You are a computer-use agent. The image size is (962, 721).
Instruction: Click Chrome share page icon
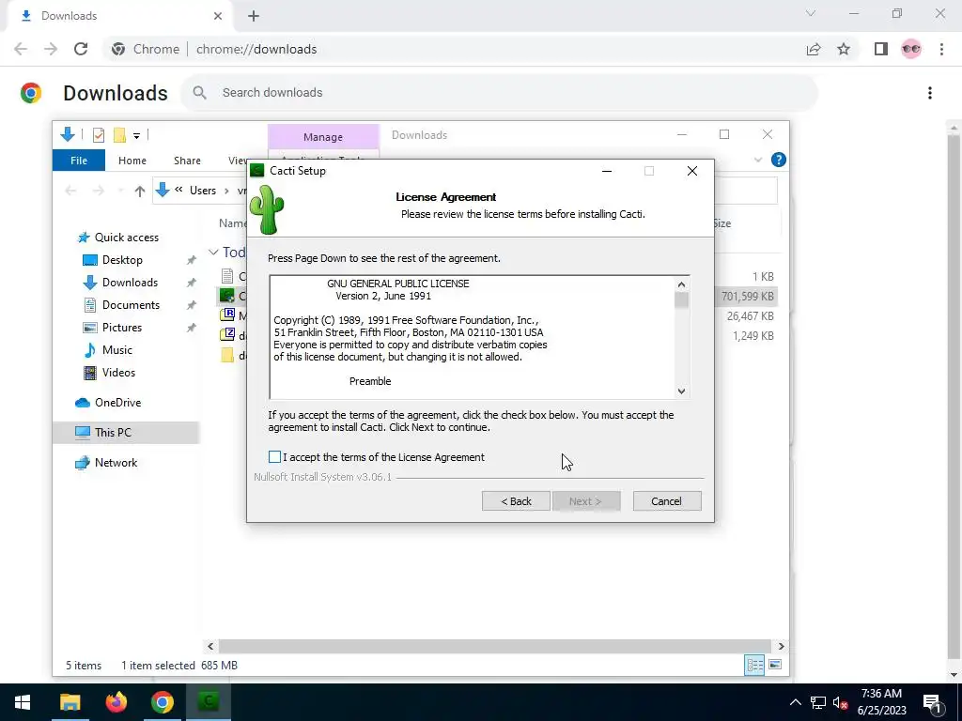[814, 49]
